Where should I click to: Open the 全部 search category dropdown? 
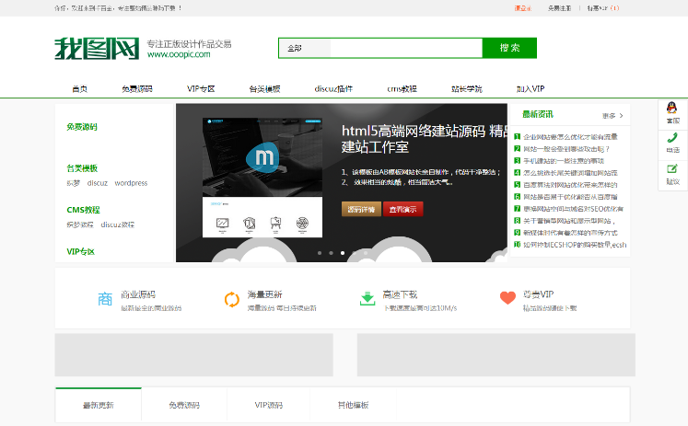coord(304,48)
